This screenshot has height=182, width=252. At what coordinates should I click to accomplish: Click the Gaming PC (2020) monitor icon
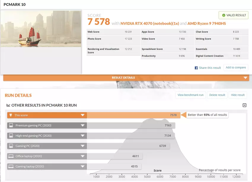coord(11,146)
